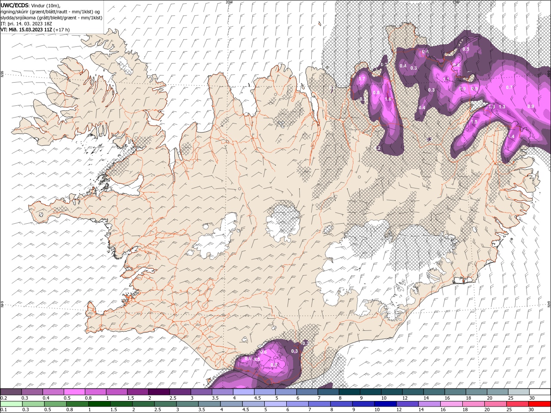
Task: Click the '4.5' label under the upper legend
Action: click(x=257, y=398)
